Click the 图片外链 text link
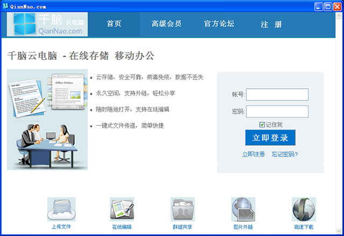The width and height of the screenshot is (344, 236). pos(243,227)
